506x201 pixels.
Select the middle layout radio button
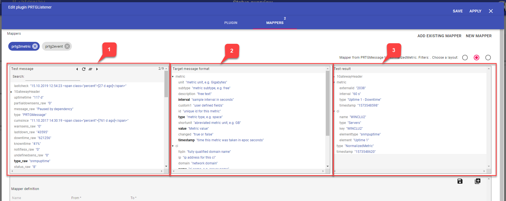(x=477, y=58)
